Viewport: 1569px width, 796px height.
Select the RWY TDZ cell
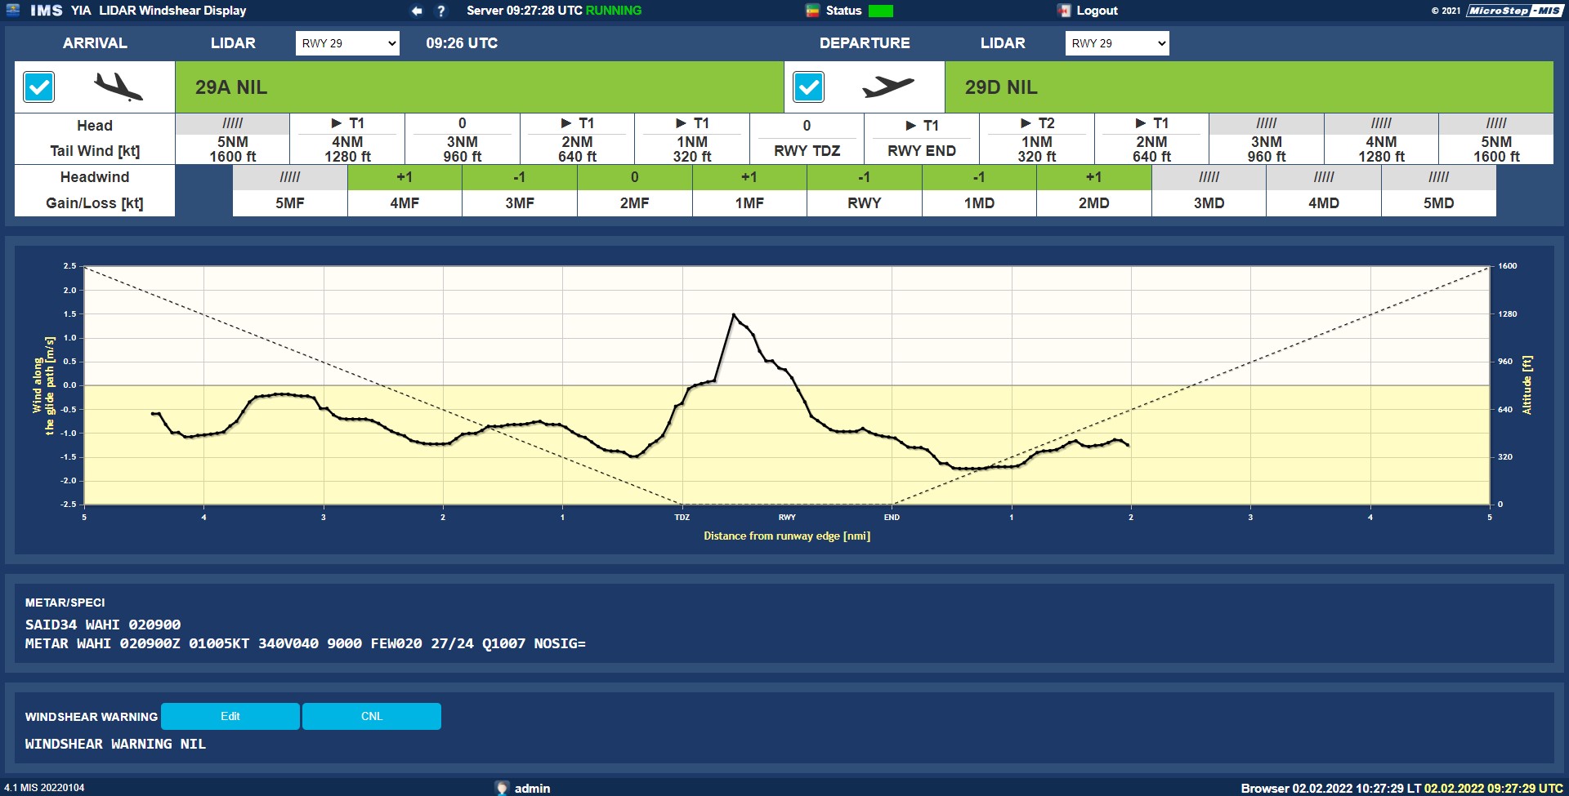(807, 139)
